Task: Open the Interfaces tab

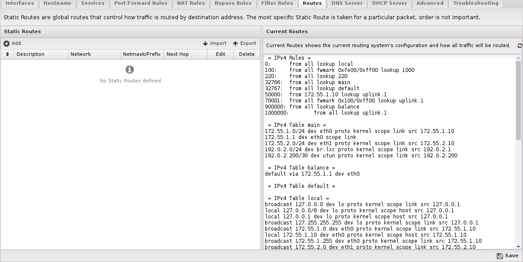Action: pyautogui.click(x=19, y=3)
